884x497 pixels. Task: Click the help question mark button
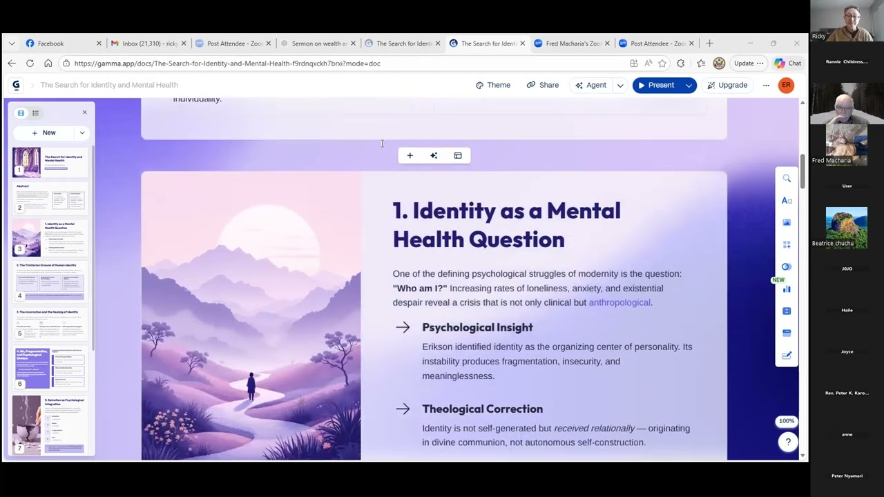coord(787,442)
